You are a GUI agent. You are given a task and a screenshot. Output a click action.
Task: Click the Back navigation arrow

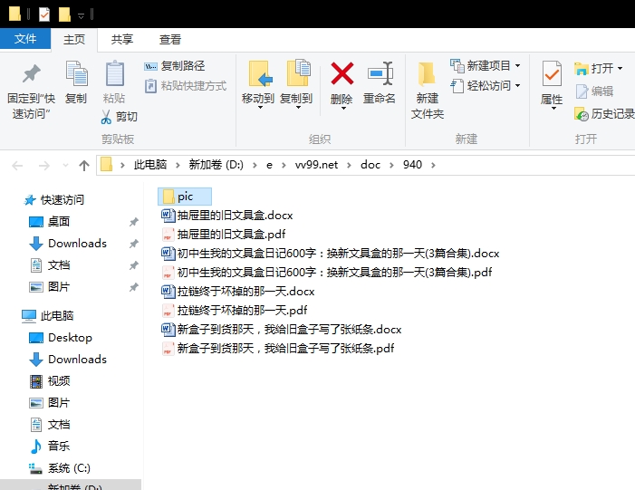(x=17, y=166)
